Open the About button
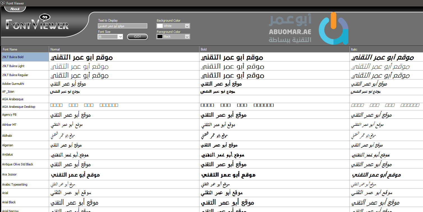 pyautogui.click(x=15, y=9)
